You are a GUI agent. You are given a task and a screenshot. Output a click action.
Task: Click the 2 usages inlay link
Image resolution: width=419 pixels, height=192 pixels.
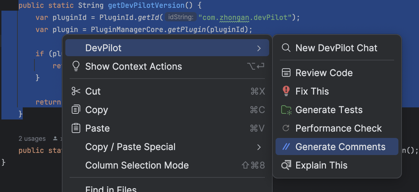point(32,139)
